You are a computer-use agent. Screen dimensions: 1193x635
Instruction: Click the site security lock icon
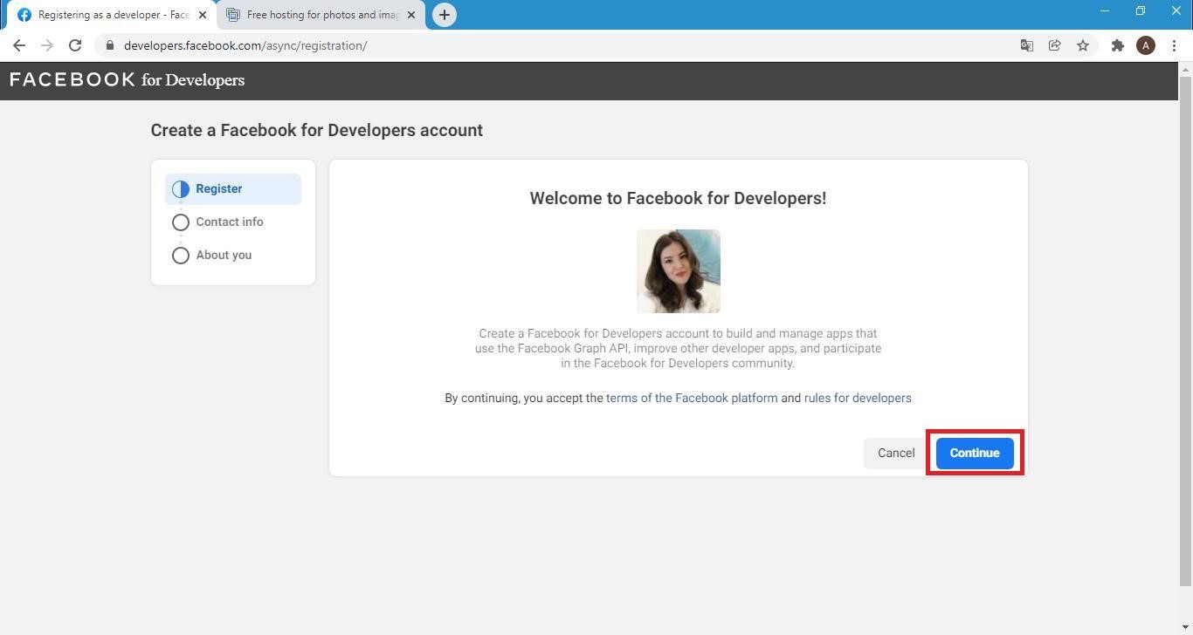click(111, 45)
